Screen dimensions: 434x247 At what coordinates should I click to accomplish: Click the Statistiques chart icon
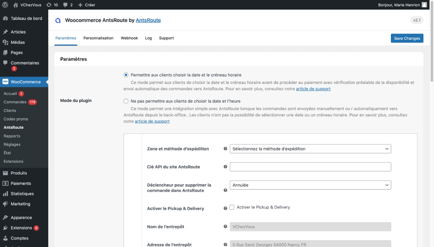point(5,193)
